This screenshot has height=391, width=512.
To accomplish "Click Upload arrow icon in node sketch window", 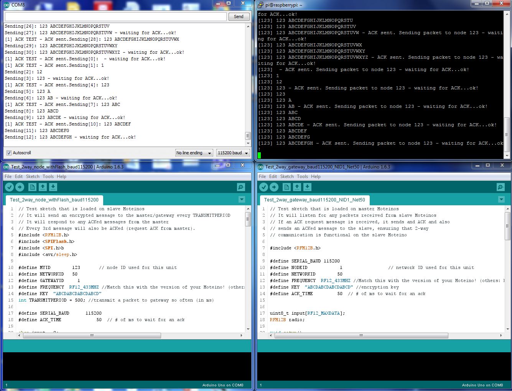I will pyautogui.click(x=20, y=187).
